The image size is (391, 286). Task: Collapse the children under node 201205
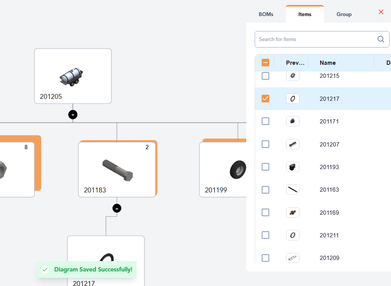point(73,114)
